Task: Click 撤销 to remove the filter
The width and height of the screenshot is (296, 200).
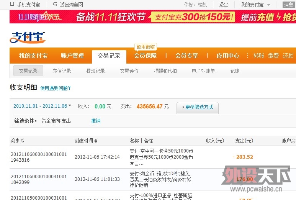Action: click(x=96, y=121)
